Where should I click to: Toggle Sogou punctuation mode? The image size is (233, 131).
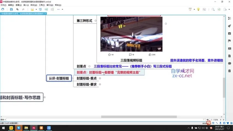pos(217,123)
